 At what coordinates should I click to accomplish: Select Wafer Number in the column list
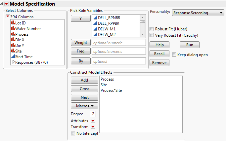28,28
